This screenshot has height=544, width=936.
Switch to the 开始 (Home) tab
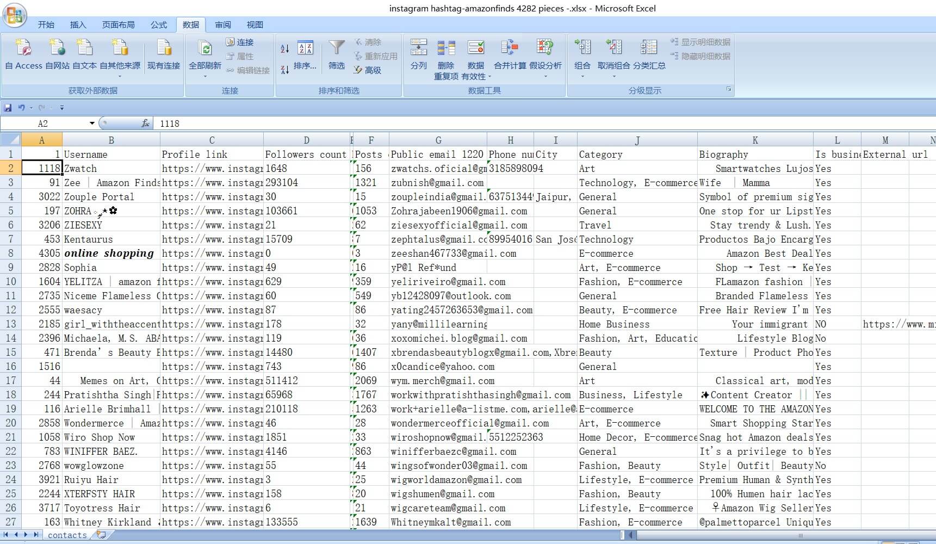[46, 24]
